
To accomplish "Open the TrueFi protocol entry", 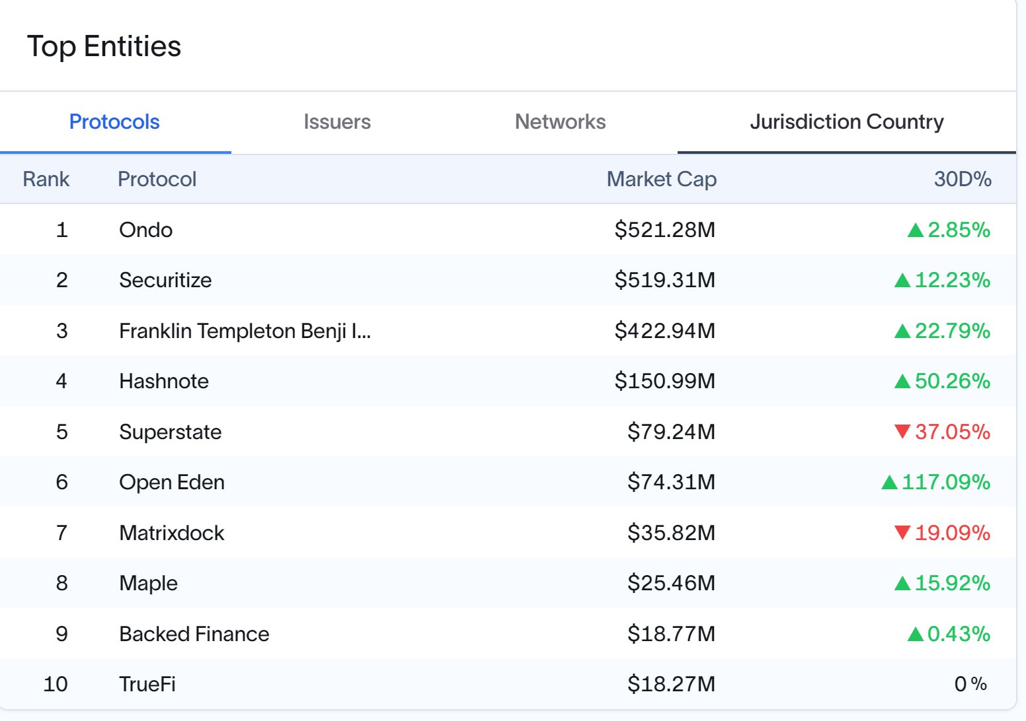I will pos(147,684).
